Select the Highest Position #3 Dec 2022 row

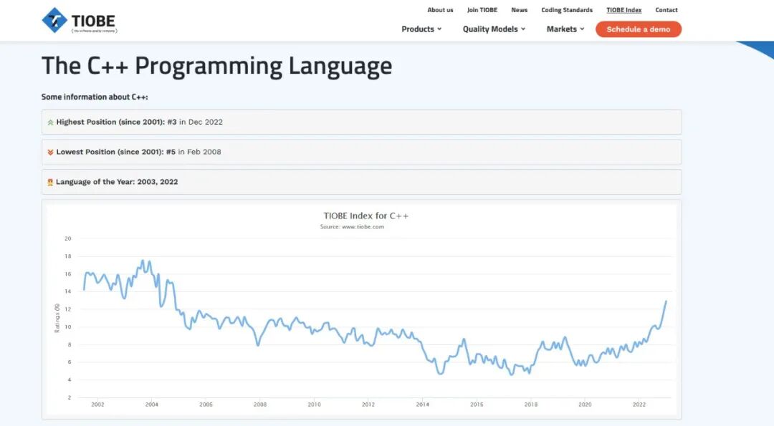tap(361, 122)
